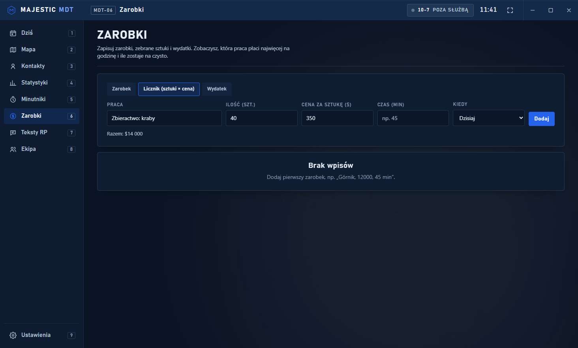The width and height of the screenshot is (578, 348).
Task: Click the Zarobki dollar icon
Action: tap(13, 116)
